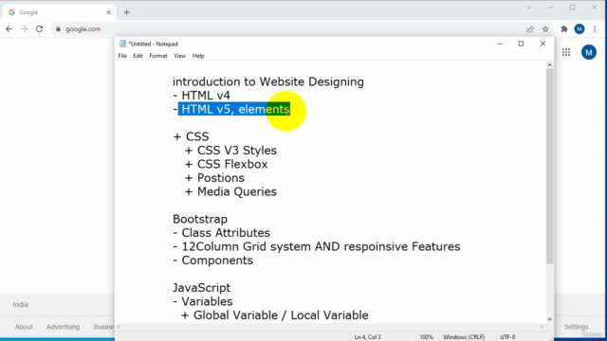The width and height of the screenshot is (607, 341).
Task: Click Chrome forward navigation arrow
Action: [24, 29]
